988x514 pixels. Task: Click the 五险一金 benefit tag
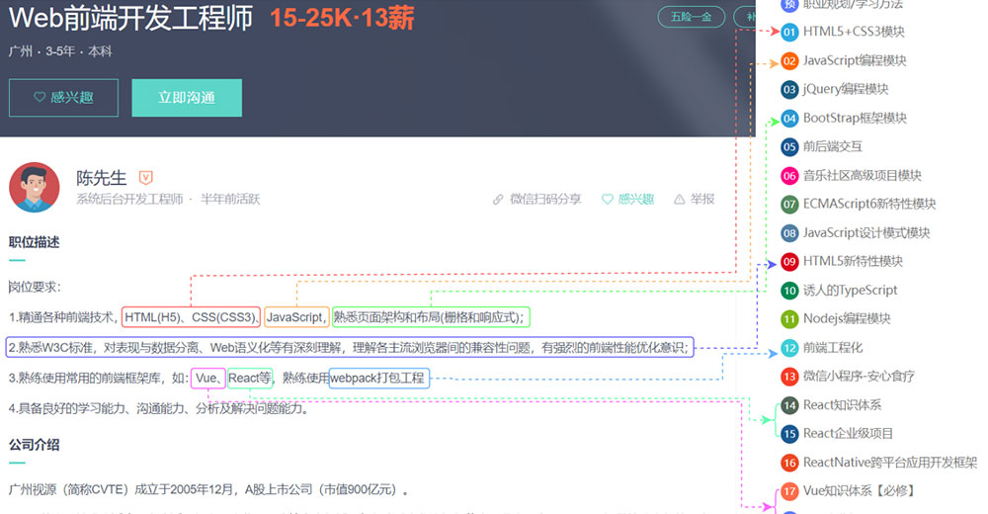click(691, 17)
